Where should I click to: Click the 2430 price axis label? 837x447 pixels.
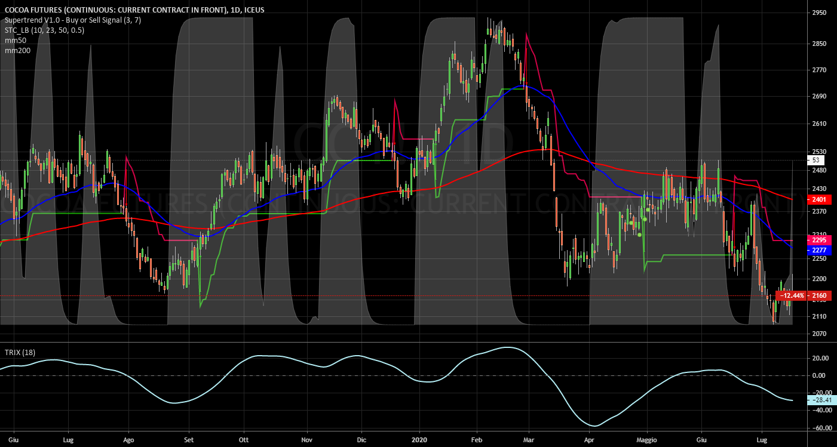coord(819,189)
